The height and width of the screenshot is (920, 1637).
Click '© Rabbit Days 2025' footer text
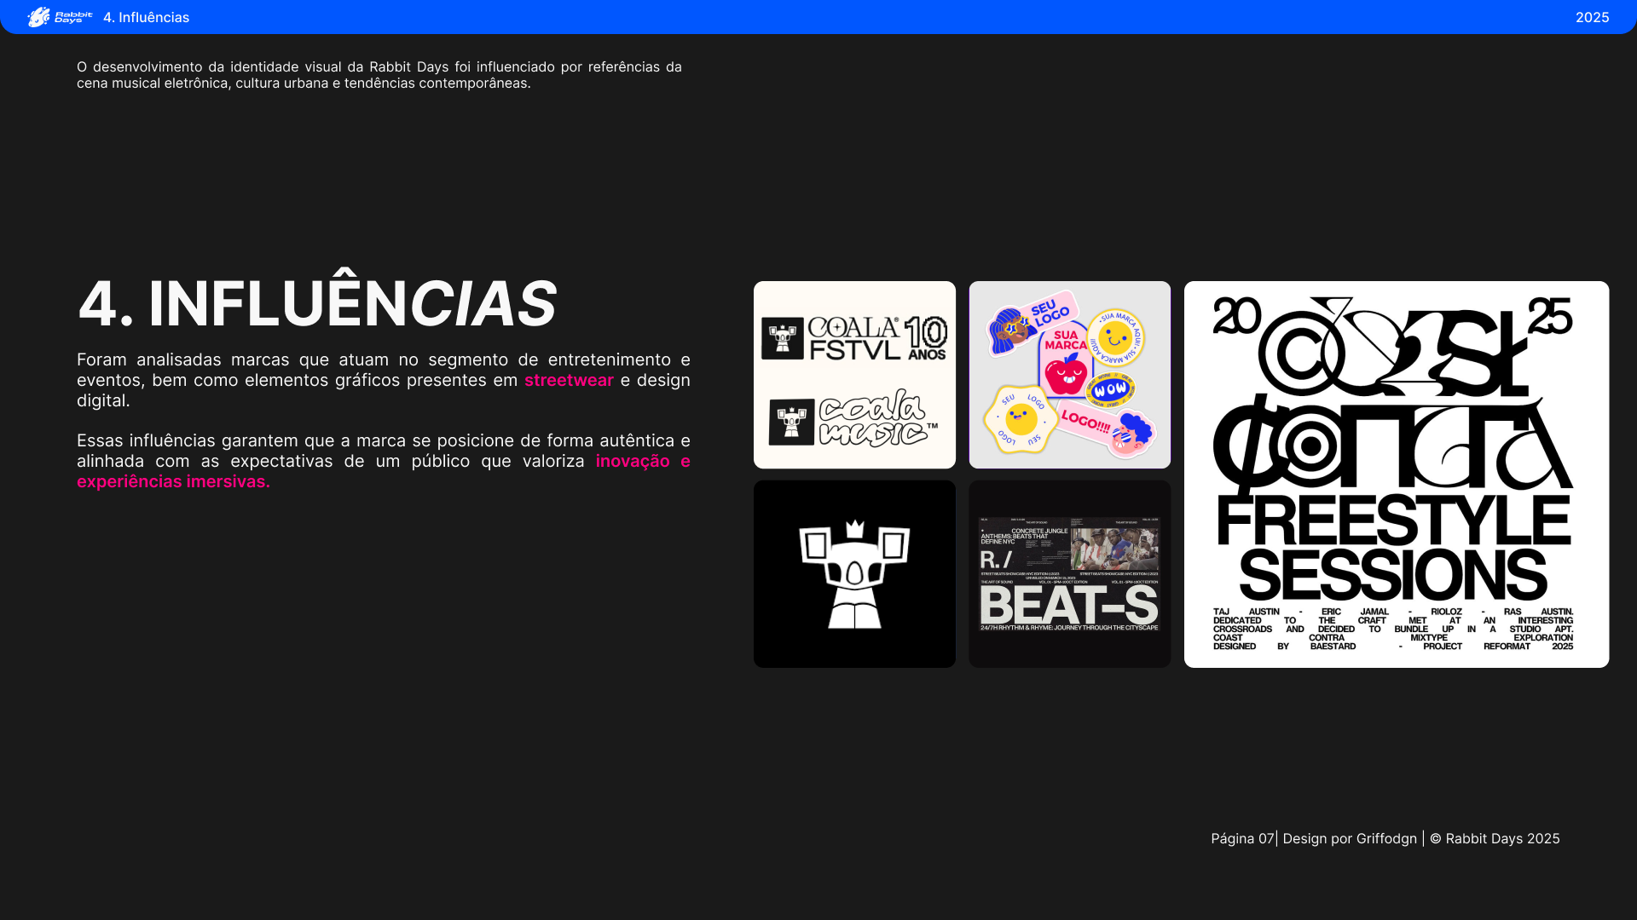pyautogui.click(x=1495, y=838)
